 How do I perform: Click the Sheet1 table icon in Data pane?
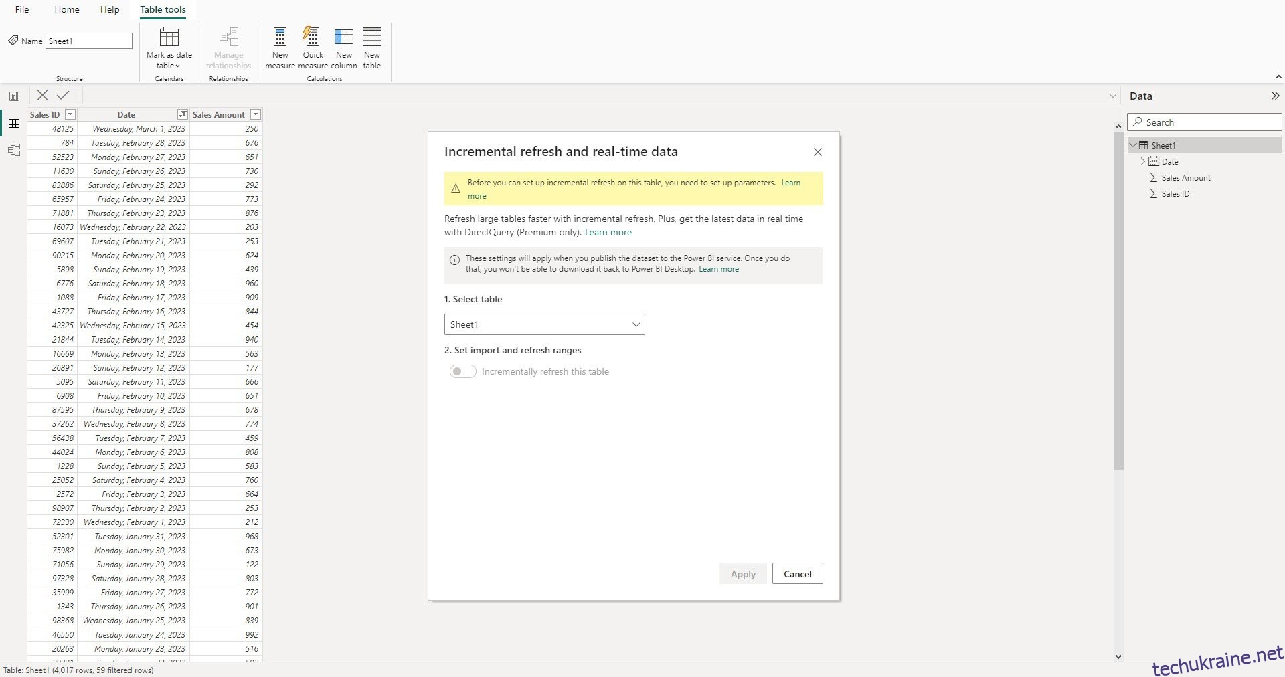coord(1144,145)
